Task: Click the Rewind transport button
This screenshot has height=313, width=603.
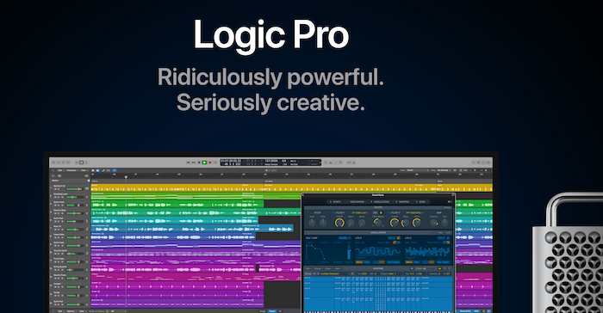Action: [188, 163]
